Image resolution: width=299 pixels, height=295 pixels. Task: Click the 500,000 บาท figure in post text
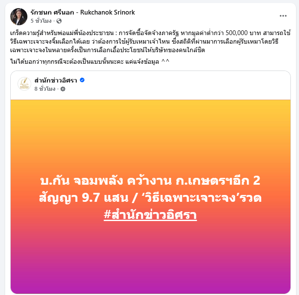243,33
